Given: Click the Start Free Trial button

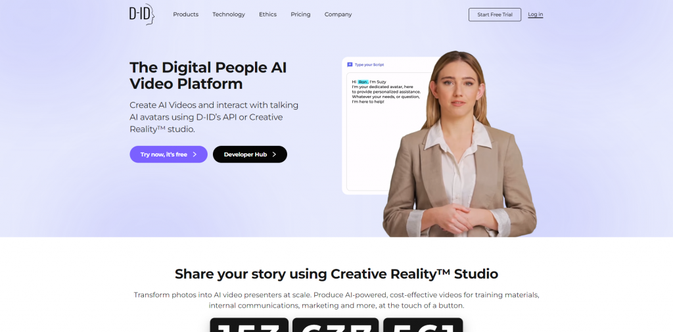Looking at the screenshot, I should coord(495,14).
